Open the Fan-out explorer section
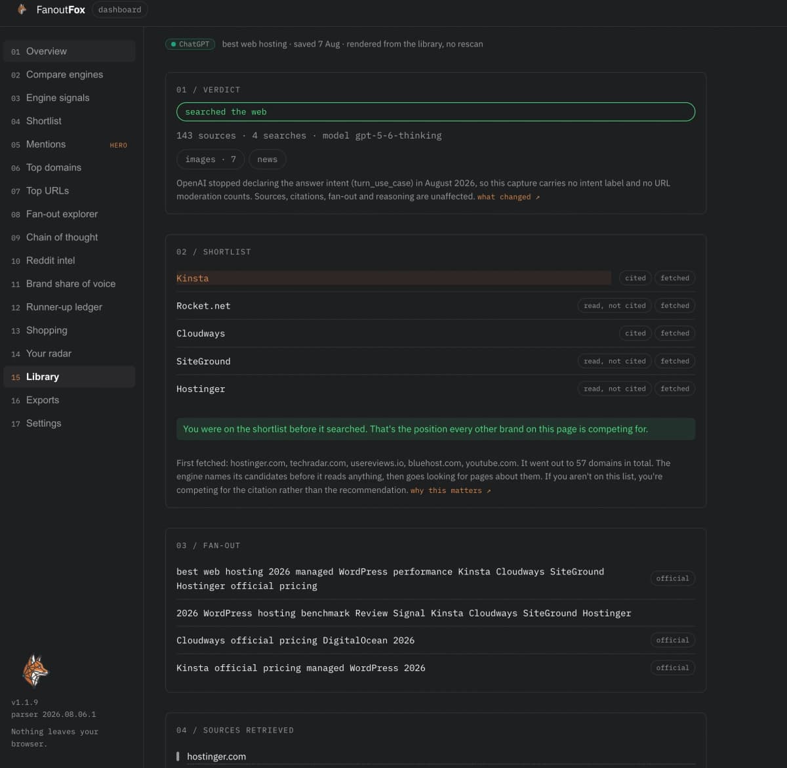 (70, 214)
